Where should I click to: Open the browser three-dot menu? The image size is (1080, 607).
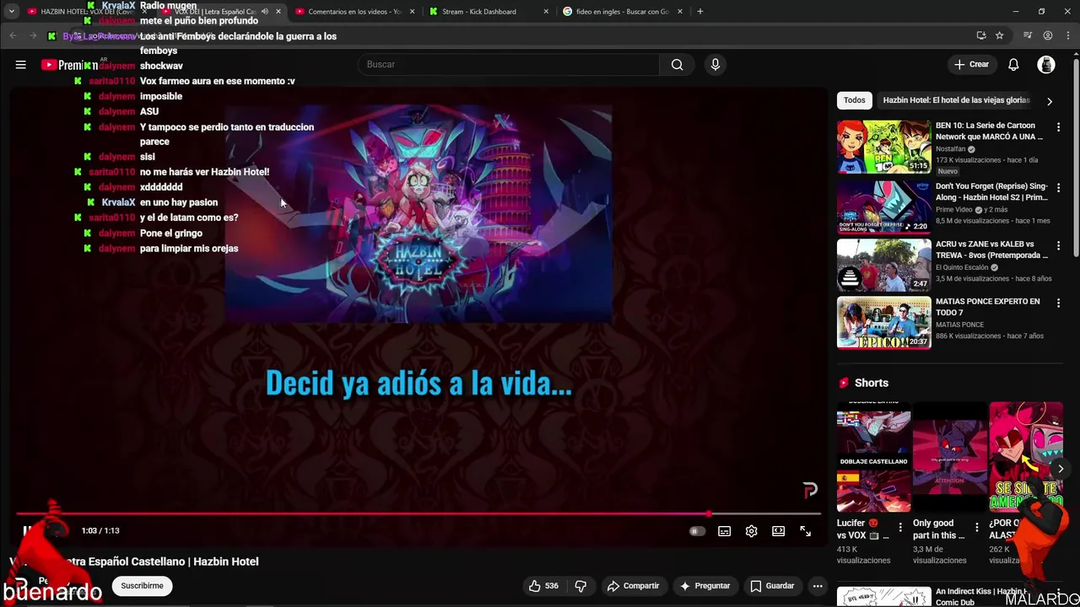[1068, 35]
